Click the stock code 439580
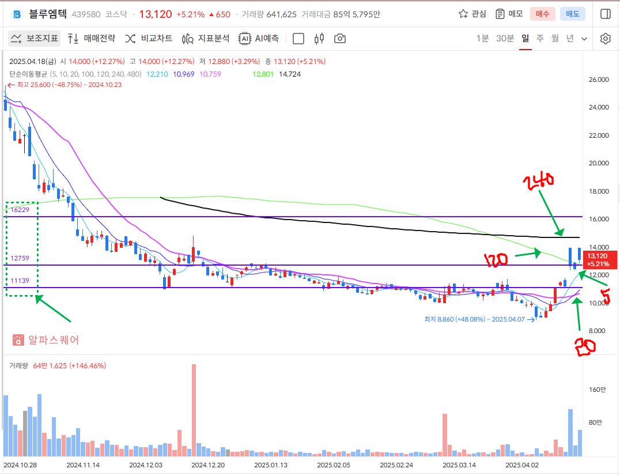620x476 pixels. (x=86, y=14)
